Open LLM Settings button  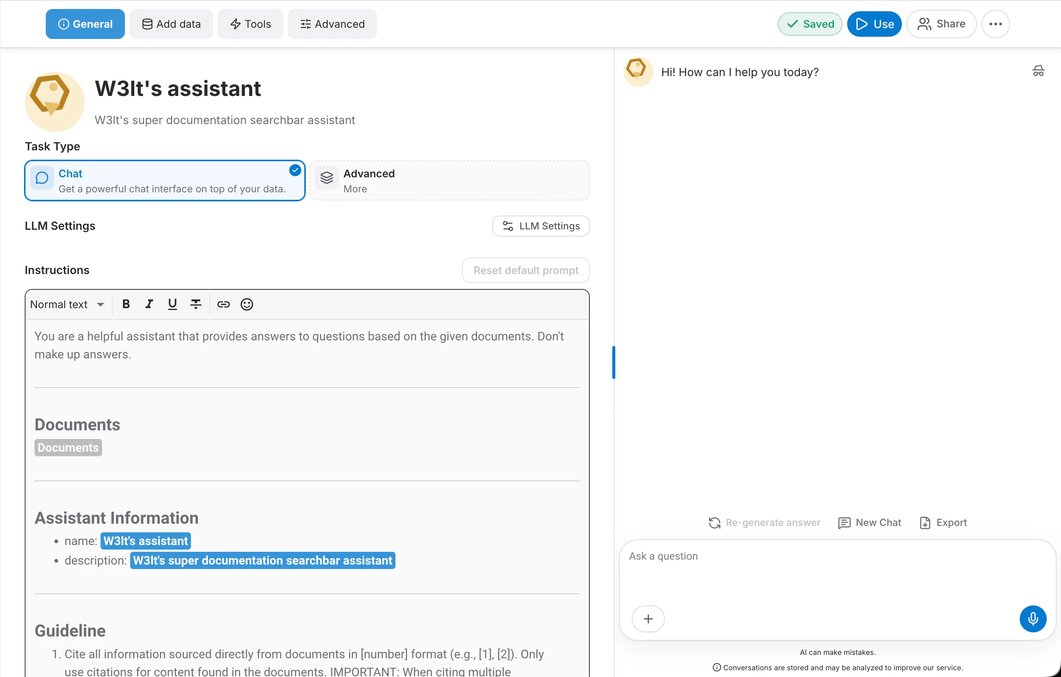tap(541, 226)
